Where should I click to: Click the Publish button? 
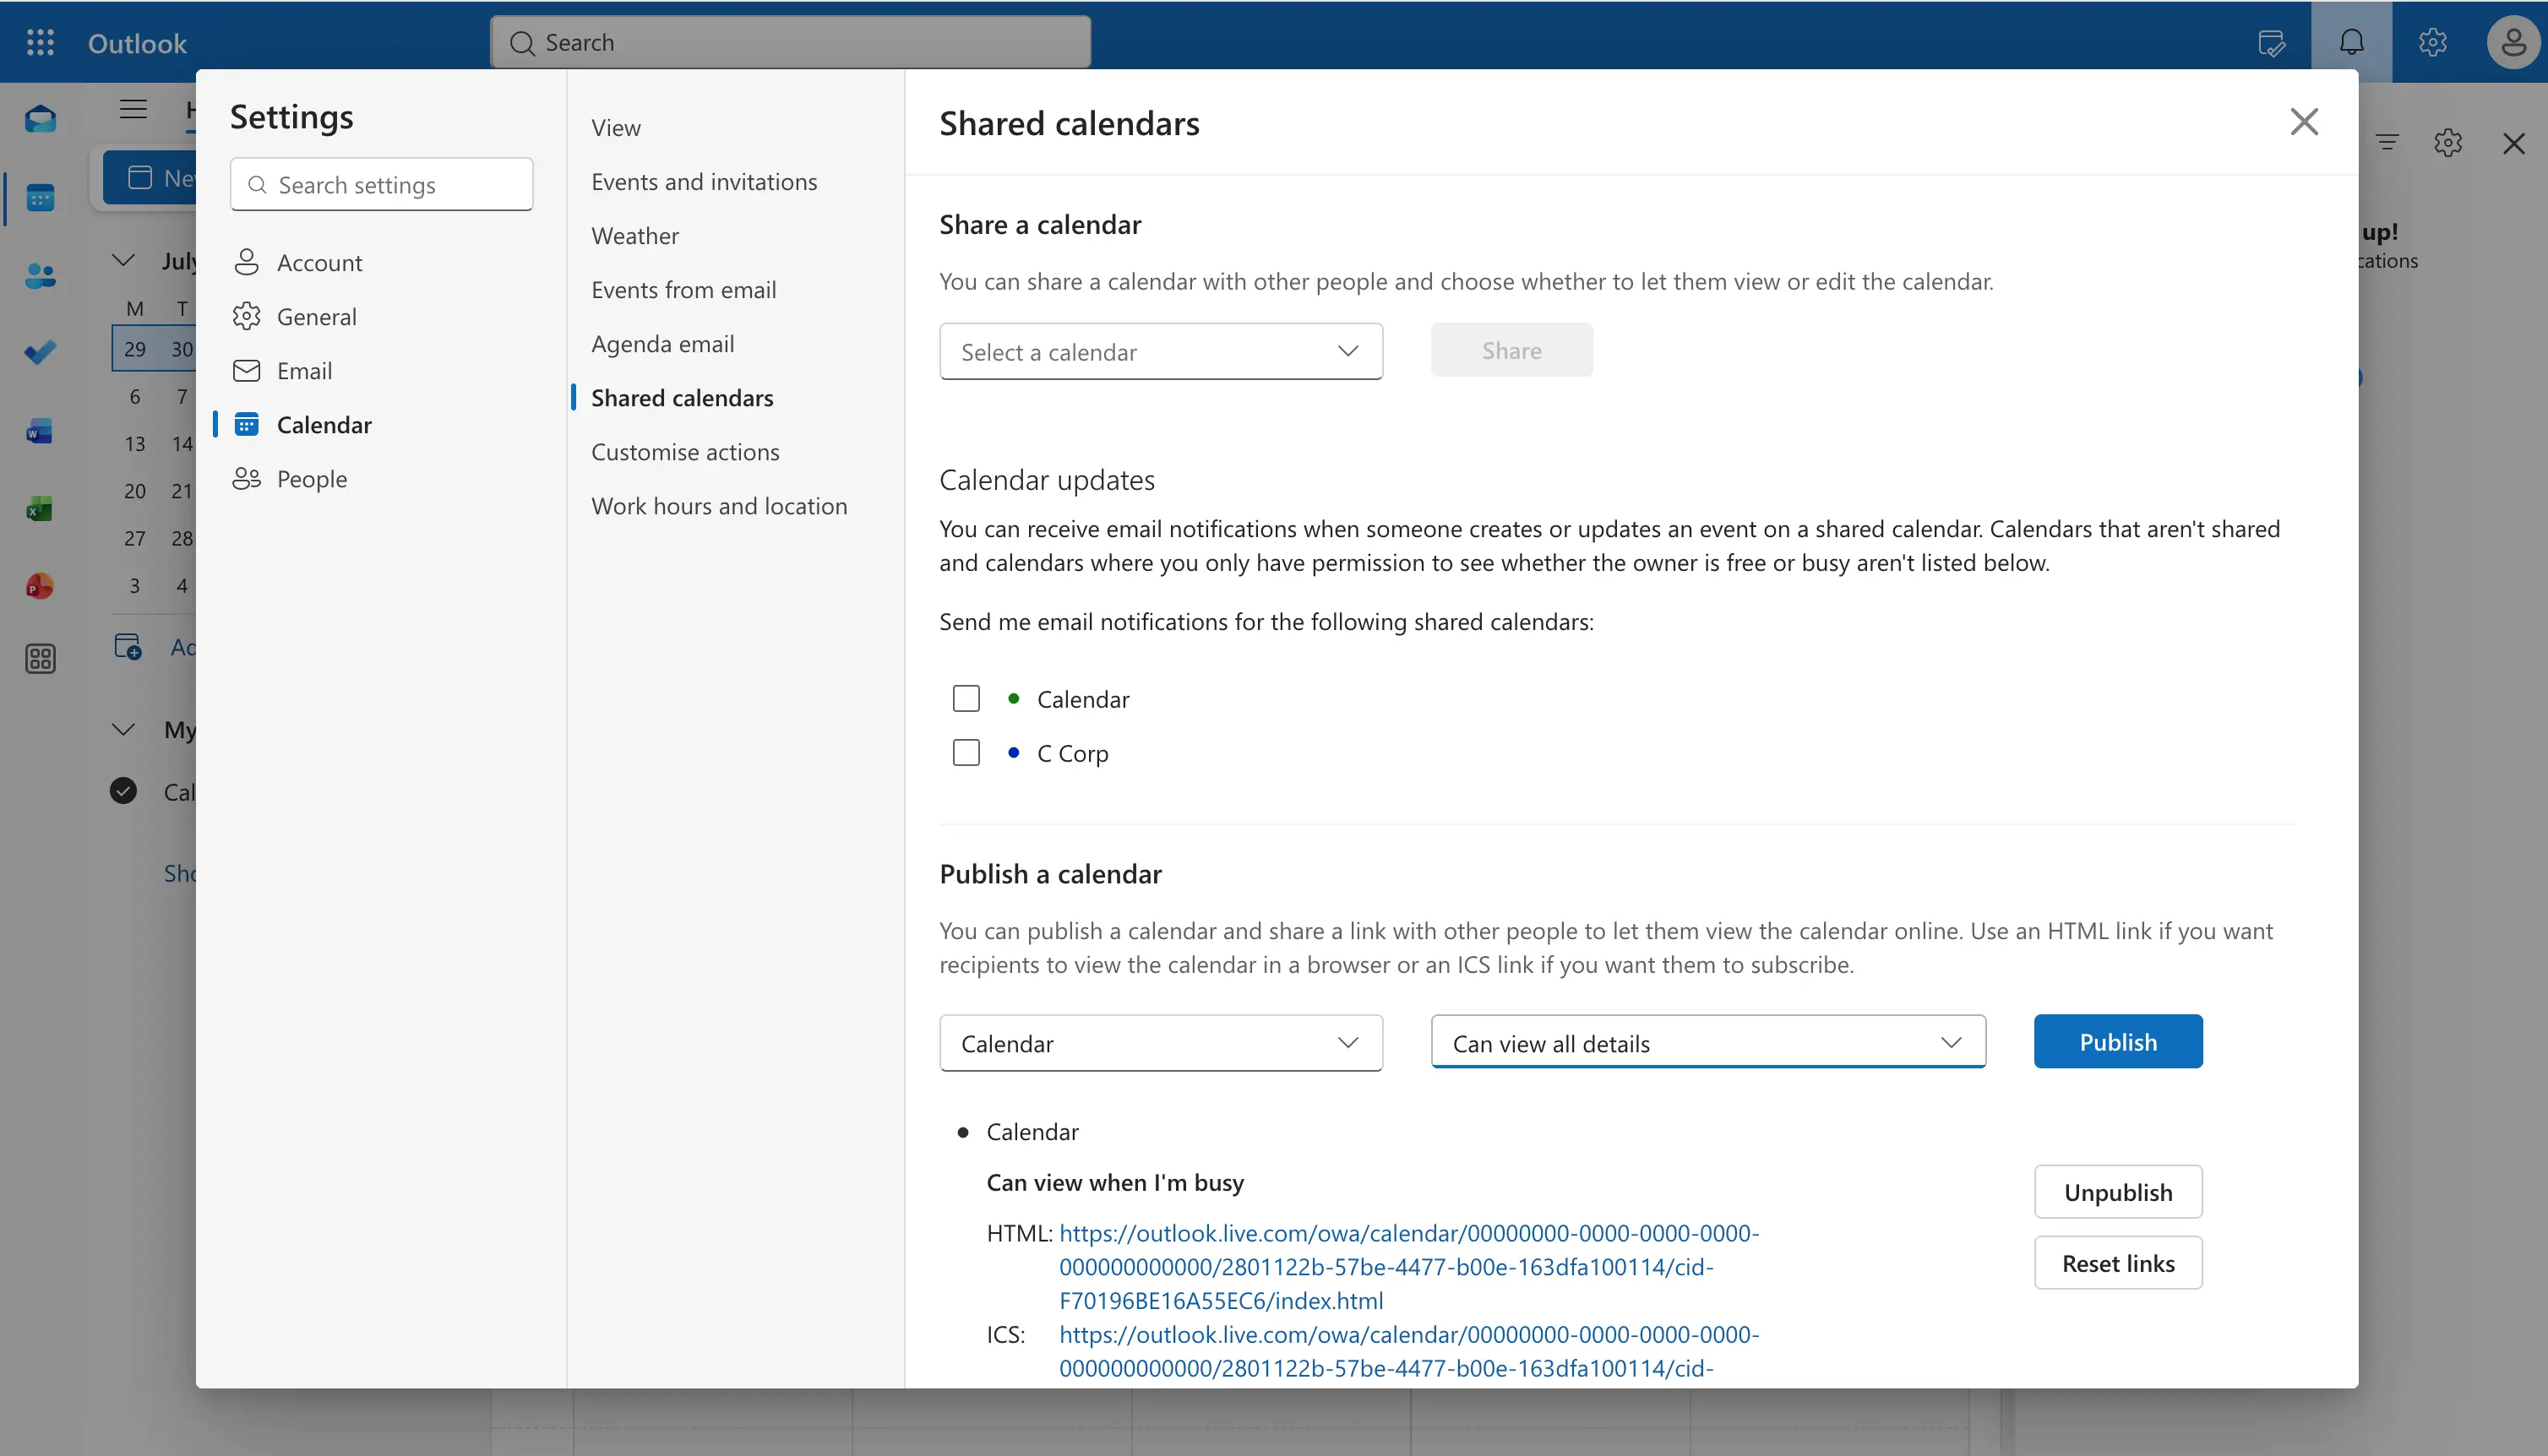click(x=2118, y=1041)
